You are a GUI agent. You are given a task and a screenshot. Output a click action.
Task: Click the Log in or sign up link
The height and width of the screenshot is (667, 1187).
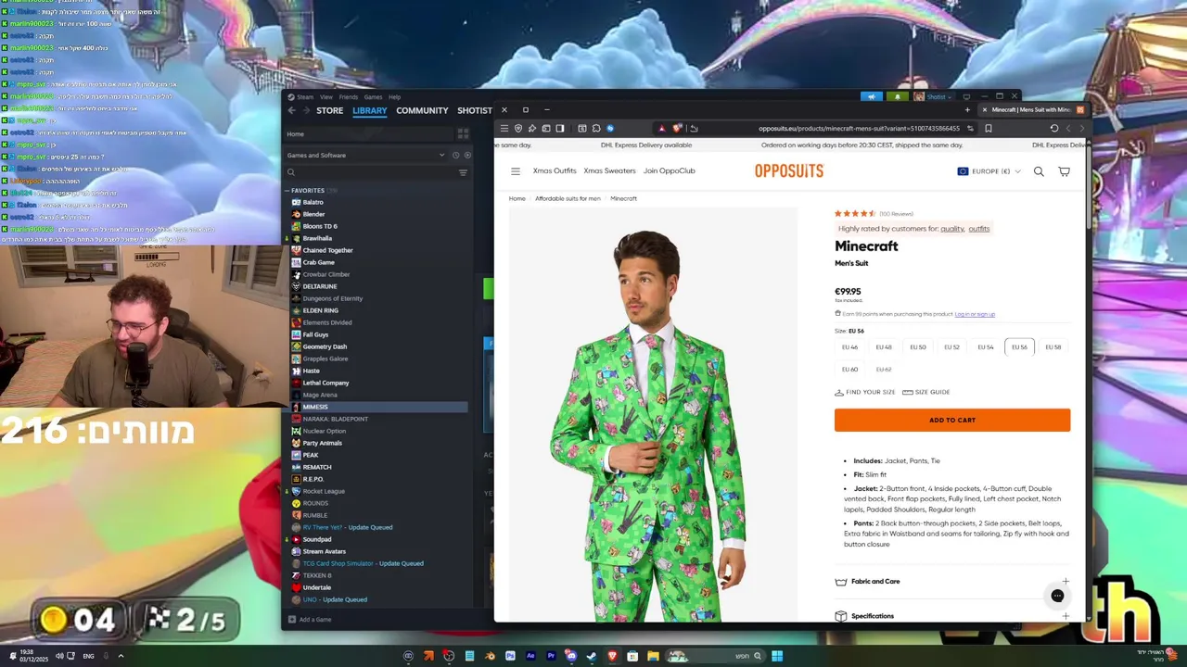tap(975, 314)
